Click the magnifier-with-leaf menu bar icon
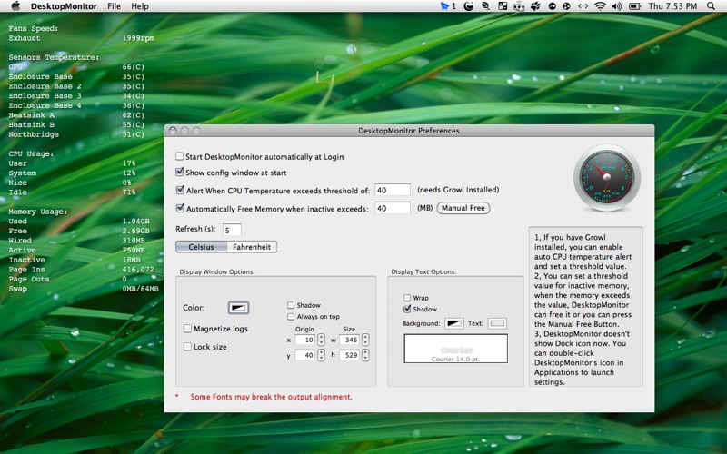 (485, 6)
